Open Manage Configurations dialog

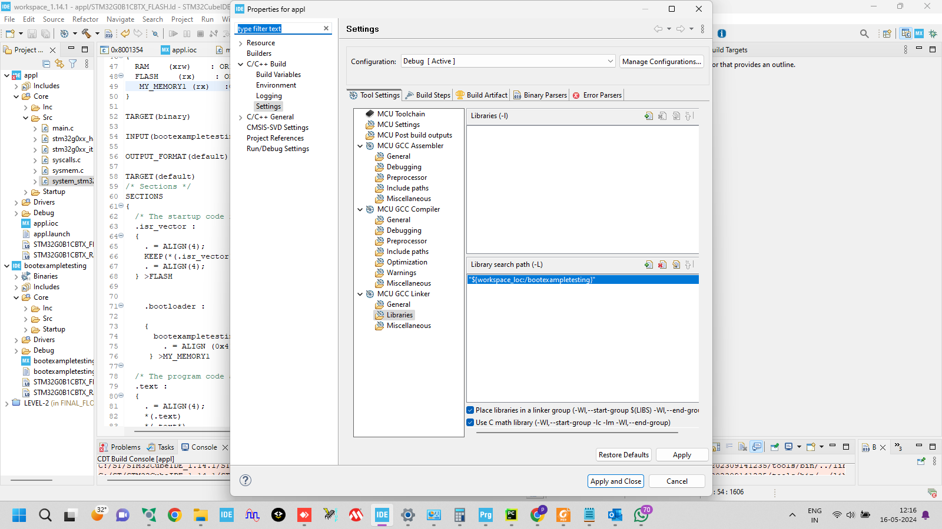pos(661,61)
